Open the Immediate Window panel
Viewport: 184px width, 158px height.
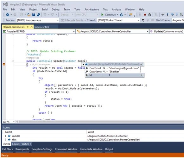pos(91,149)
